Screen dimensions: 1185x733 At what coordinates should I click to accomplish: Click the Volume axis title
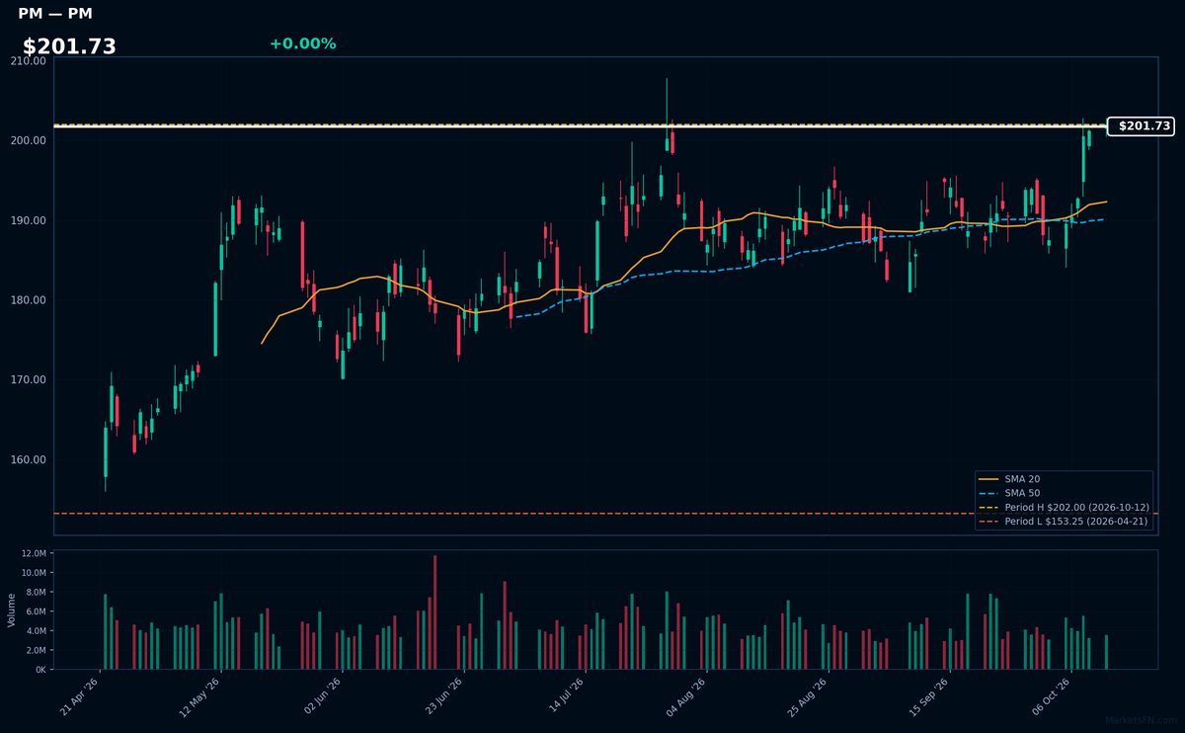(x=12, y=610)
